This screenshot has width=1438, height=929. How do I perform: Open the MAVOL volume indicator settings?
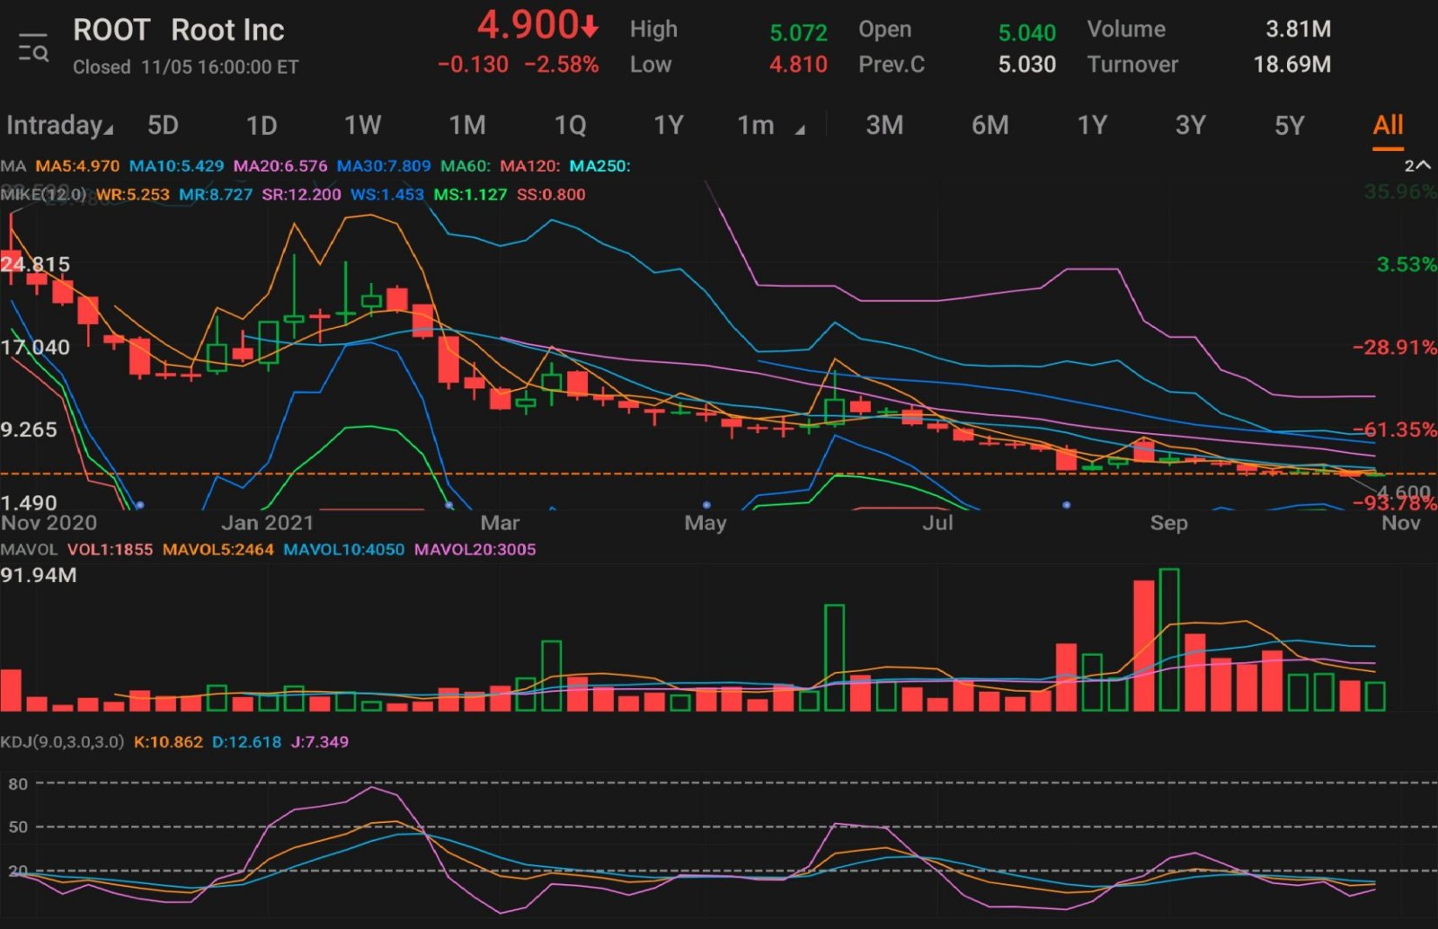(29, 549)
